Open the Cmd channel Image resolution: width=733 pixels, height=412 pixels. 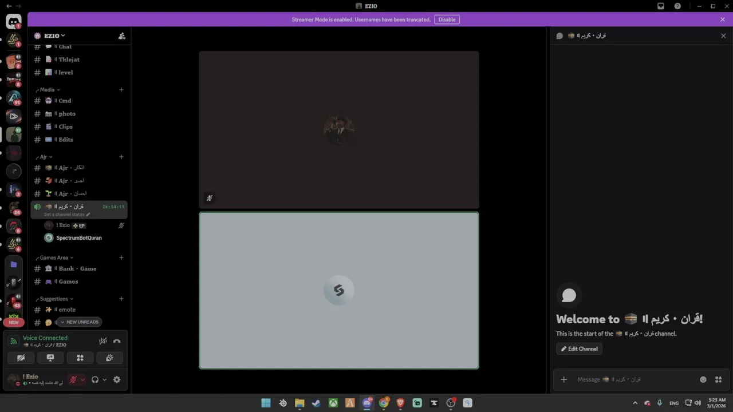click(x=79, y=101)
